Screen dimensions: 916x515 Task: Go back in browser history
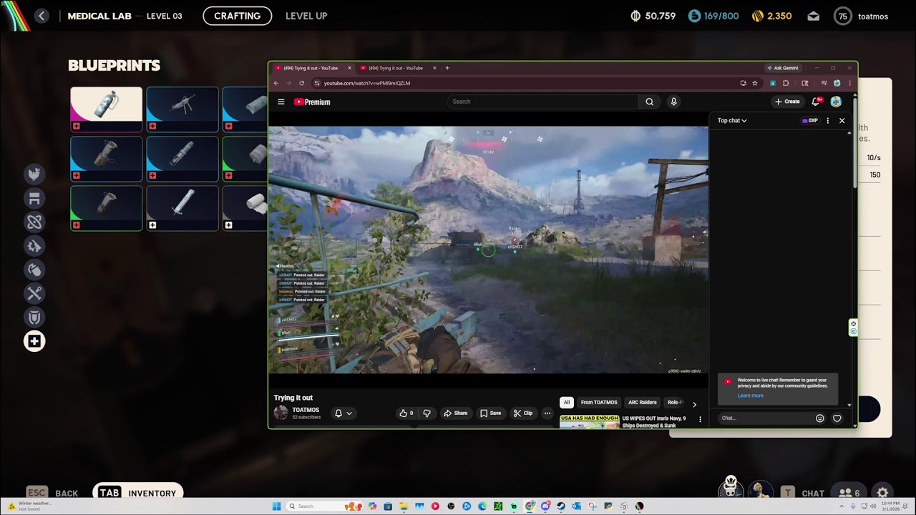pyautogui.click(x=276, y=83)
